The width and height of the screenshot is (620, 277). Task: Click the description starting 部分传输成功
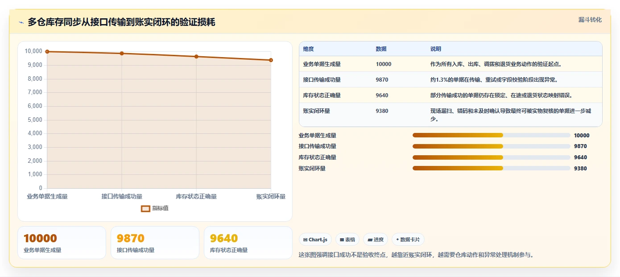tap(501, 95)
